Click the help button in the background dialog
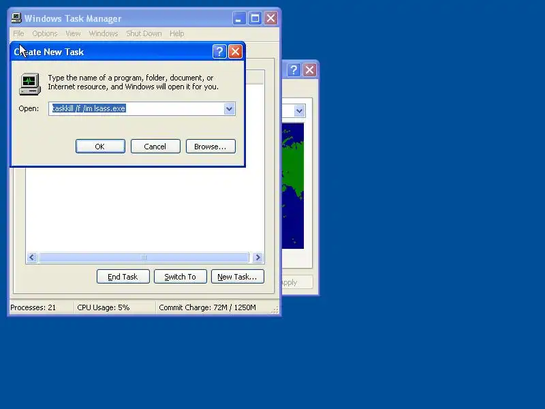The image size is (545, 409). (294, 70)
